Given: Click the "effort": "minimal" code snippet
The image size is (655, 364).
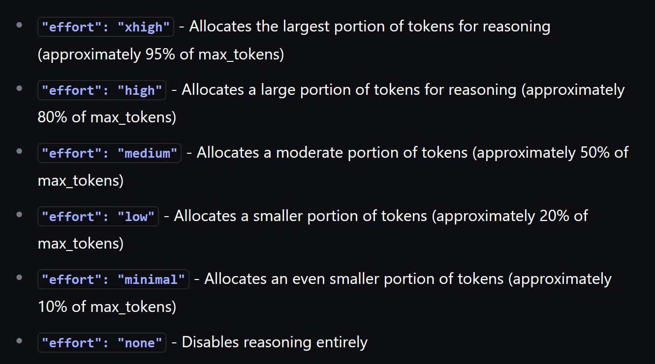Looking at the screenshot, I should pyautogui.click(x=113, y=280).
